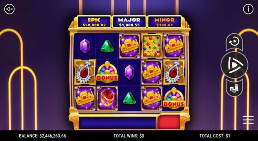Image resolution: width=258 pixels, height=141 pixels.
Task: Select the MAJOR jackpot panel
Action: [x=129, y=22]
